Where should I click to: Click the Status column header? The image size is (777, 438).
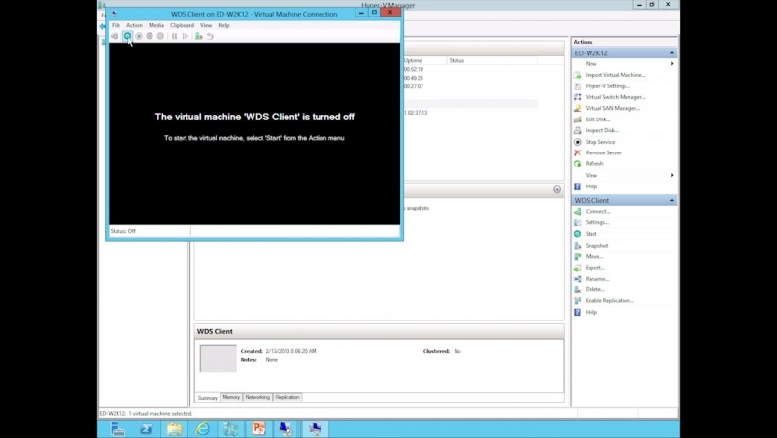click(x=456, y=60)
